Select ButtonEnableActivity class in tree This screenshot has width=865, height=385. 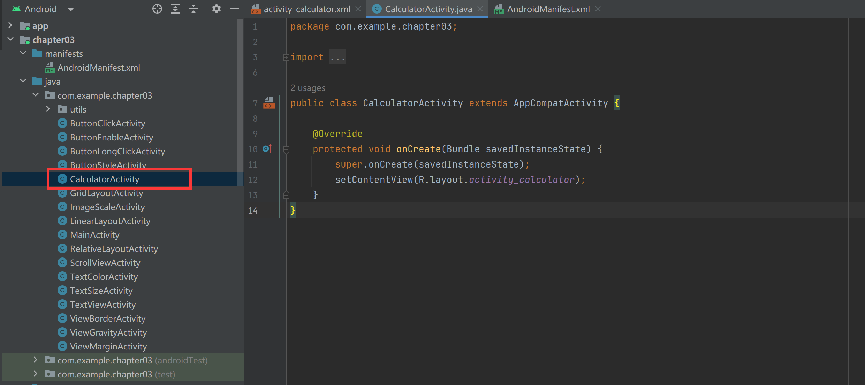(112, 137)
